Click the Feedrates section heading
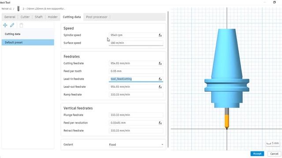Screen dimensions: 282x158 click(x=71, y=57)
